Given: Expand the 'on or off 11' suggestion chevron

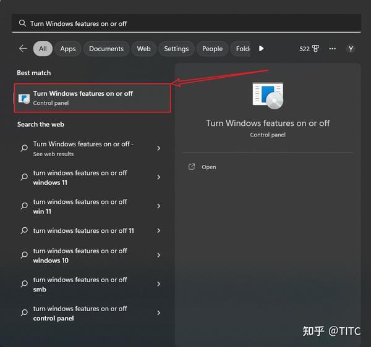Looking at the screenshot, I should point(159,230).
